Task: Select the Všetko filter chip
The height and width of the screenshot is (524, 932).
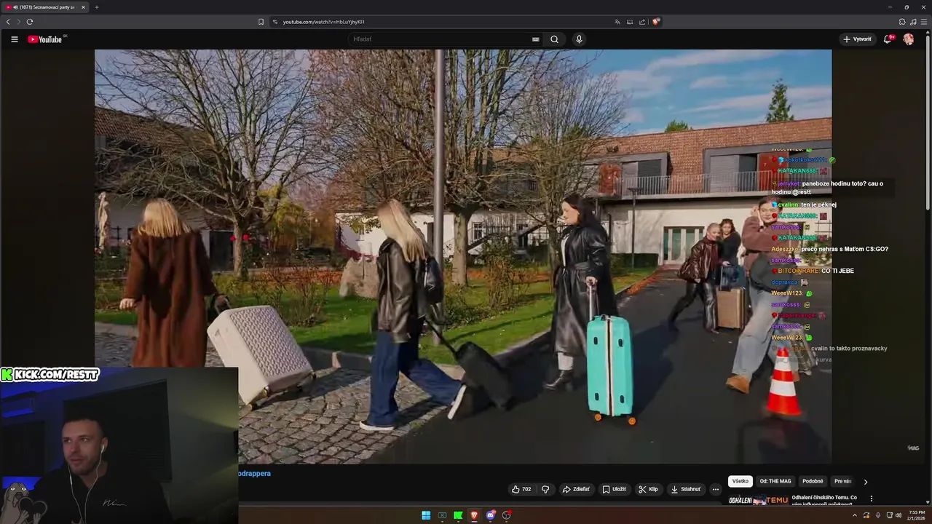Action: pyautogui.click(x=741, y=481)
